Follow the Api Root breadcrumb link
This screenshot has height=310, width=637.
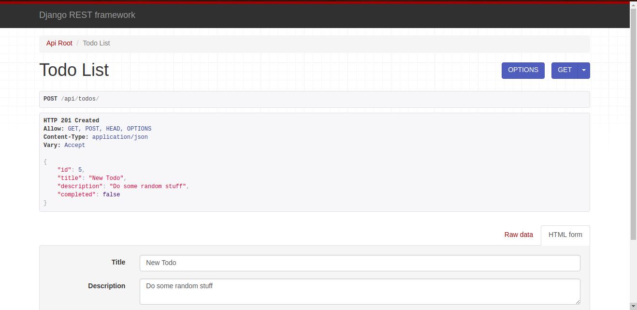click(x=59, y=43)
